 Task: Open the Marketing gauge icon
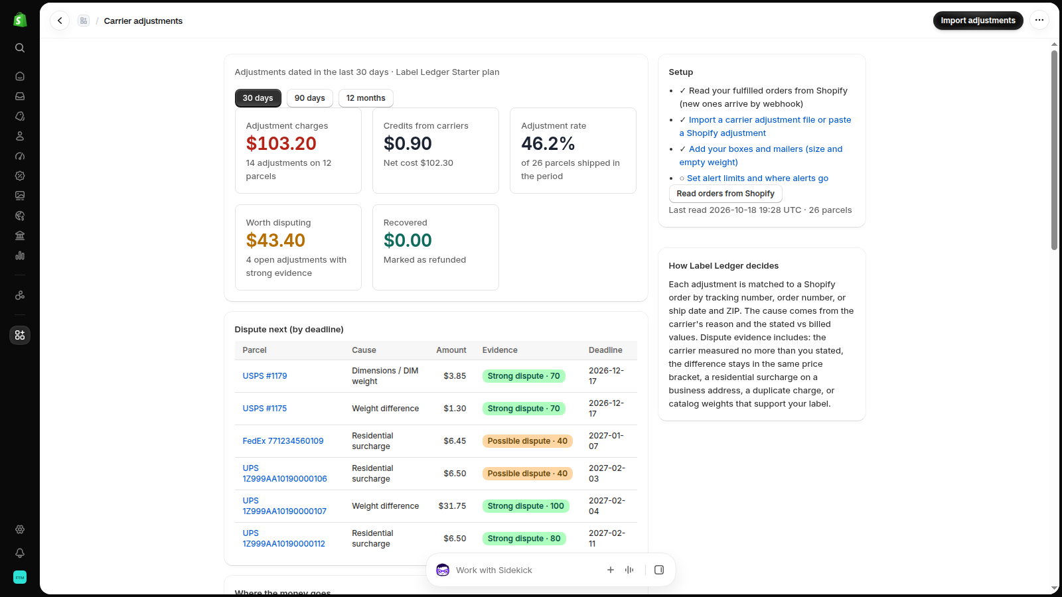[x=20, y=156]
